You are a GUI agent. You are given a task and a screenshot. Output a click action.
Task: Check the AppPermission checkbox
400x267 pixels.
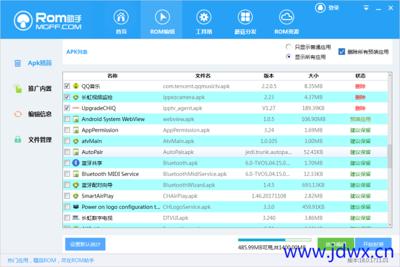click(67, 130)
